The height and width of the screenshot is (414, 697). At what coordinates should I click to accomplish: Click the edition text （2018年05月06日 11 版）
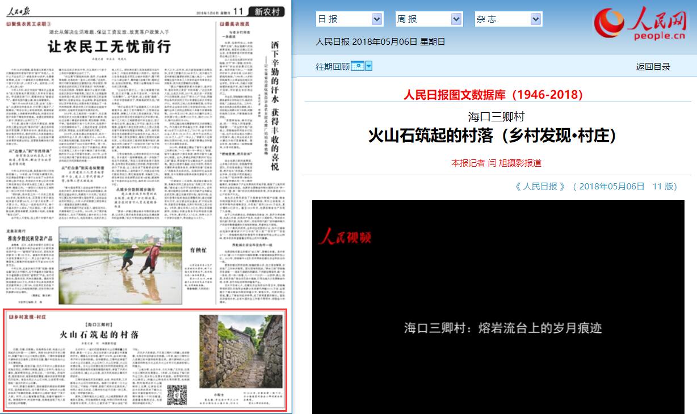(x=624, y=187)
